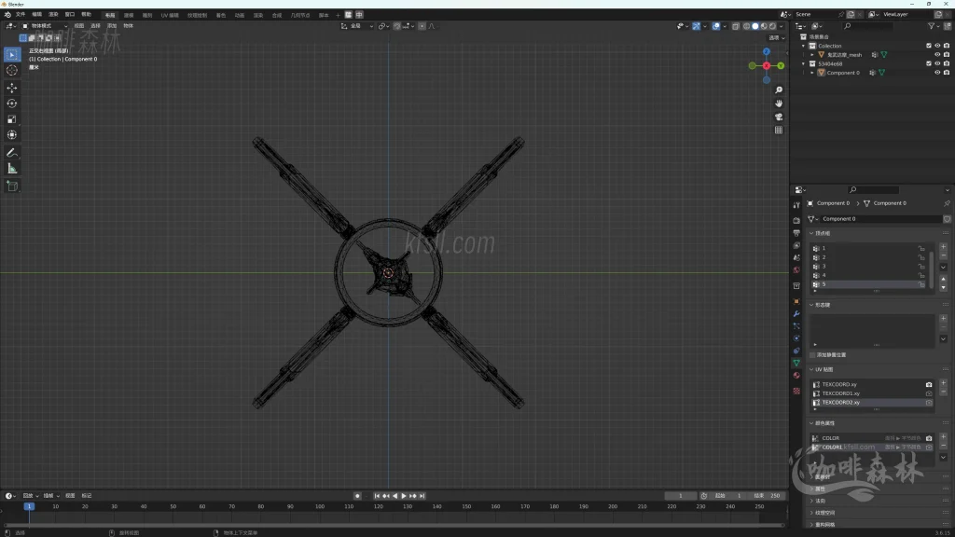Choose the Annotate pencil tool

12,152
